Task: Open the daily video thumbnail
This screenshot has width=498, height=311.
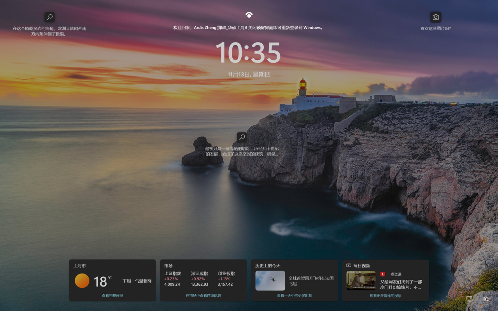Action: (x=361, y=281)
